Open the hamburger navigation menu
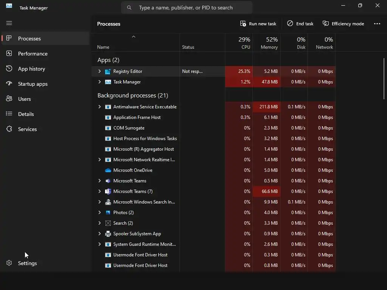Screen dimensions: 387x290 [x=9, y=23]
